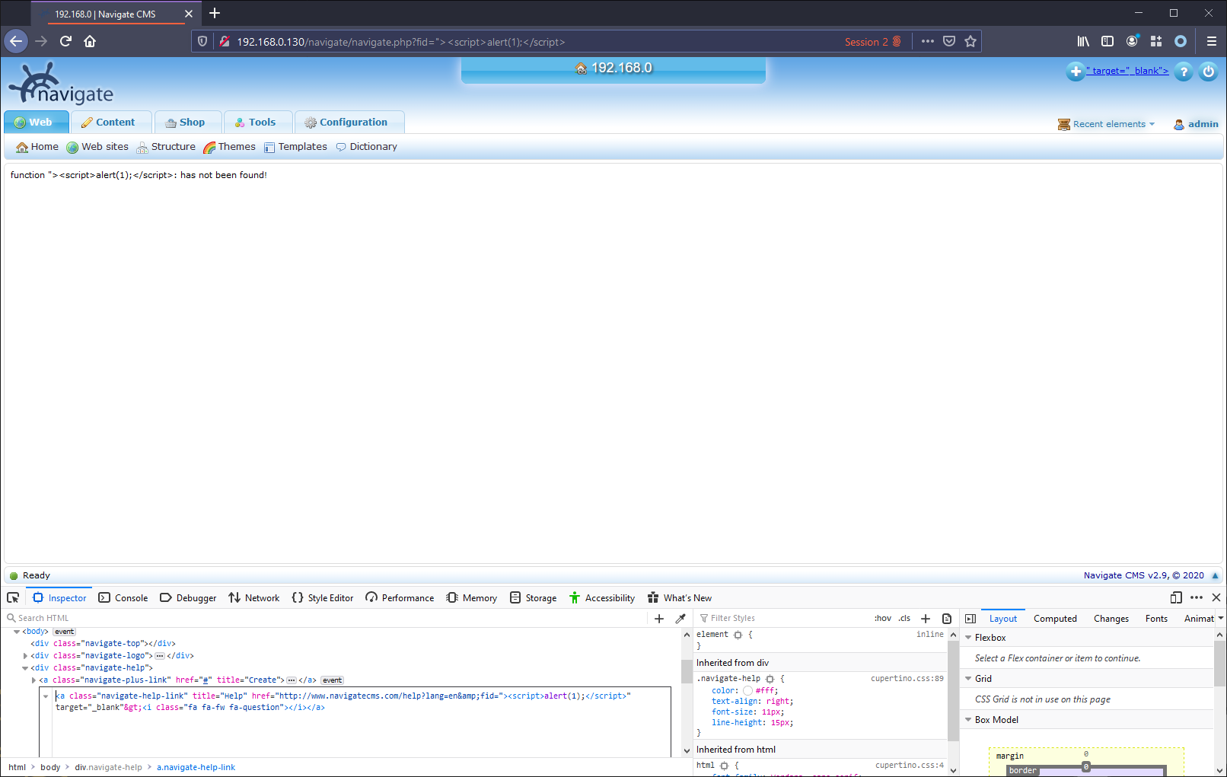Toggle the three-pane Inspector layout
The width and height of the screenshot is (1227, 777).
[x=970, y=619]
